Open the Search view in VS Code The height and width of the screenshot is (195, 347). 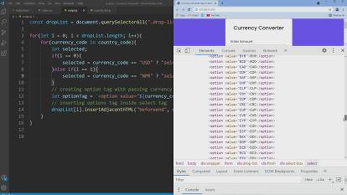(x=4, y=22)
